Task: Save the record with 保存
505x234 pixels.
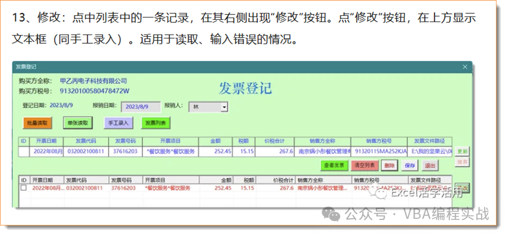Action: point(410,166)
